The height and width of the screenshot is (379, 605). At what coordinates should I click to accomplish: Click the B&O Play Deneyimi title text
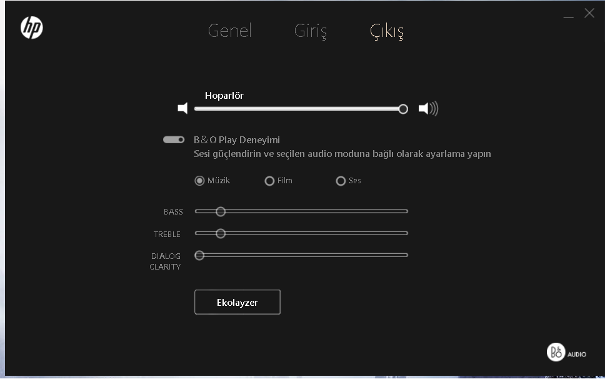click(x=237, y=139)
